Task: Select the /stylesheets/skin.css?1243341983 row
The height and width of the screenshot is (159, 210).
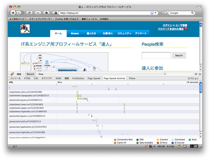Action: (x=104, y=92)
